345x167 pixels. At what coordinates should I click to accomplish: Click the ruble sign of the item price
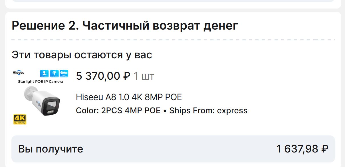coord(127,76)
